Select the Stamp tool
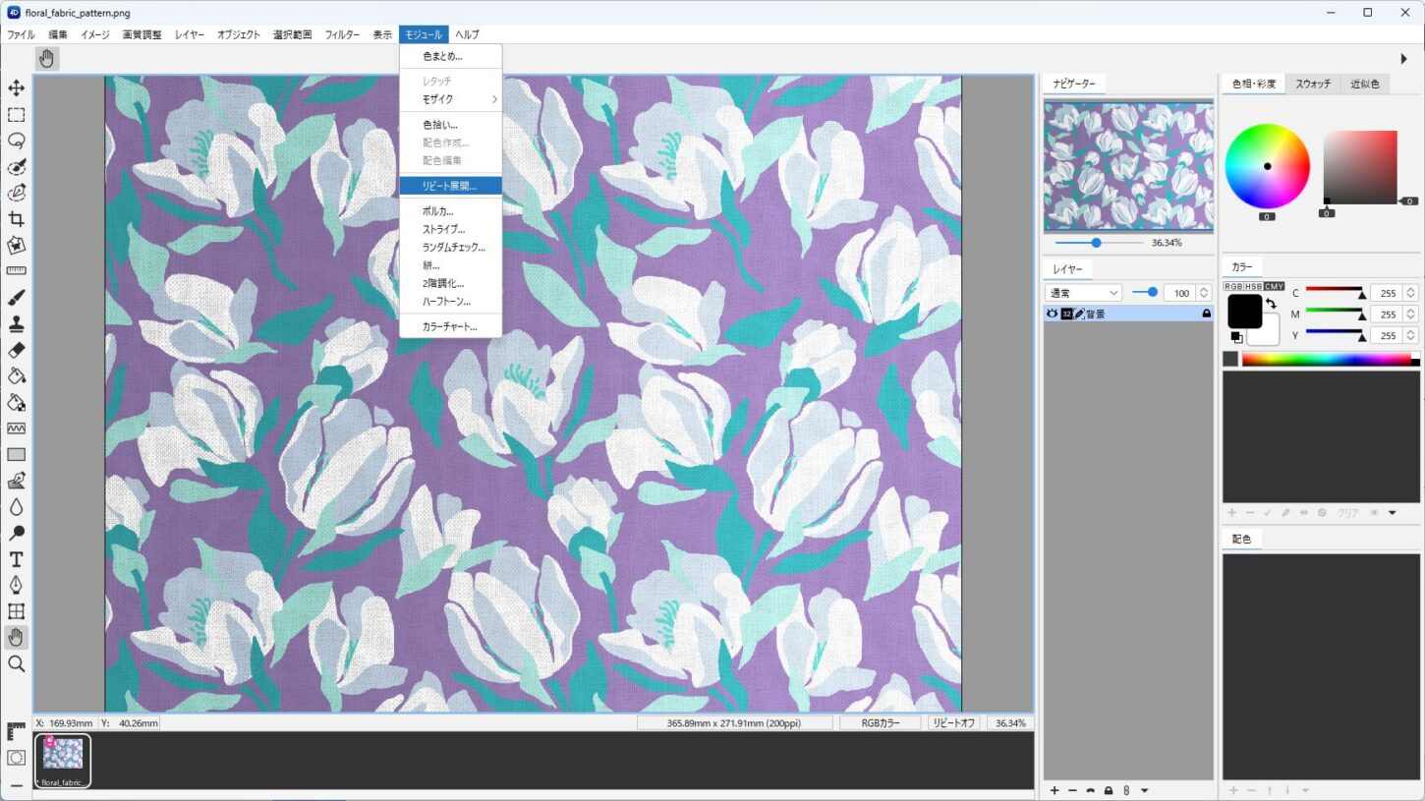Screen dimensions: 1425x801 (x=17, y=323)
